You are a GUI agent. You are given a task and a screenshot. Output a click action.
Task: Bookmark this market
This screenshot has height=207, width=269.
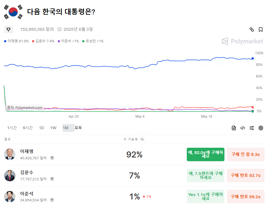tap(261, 29)
